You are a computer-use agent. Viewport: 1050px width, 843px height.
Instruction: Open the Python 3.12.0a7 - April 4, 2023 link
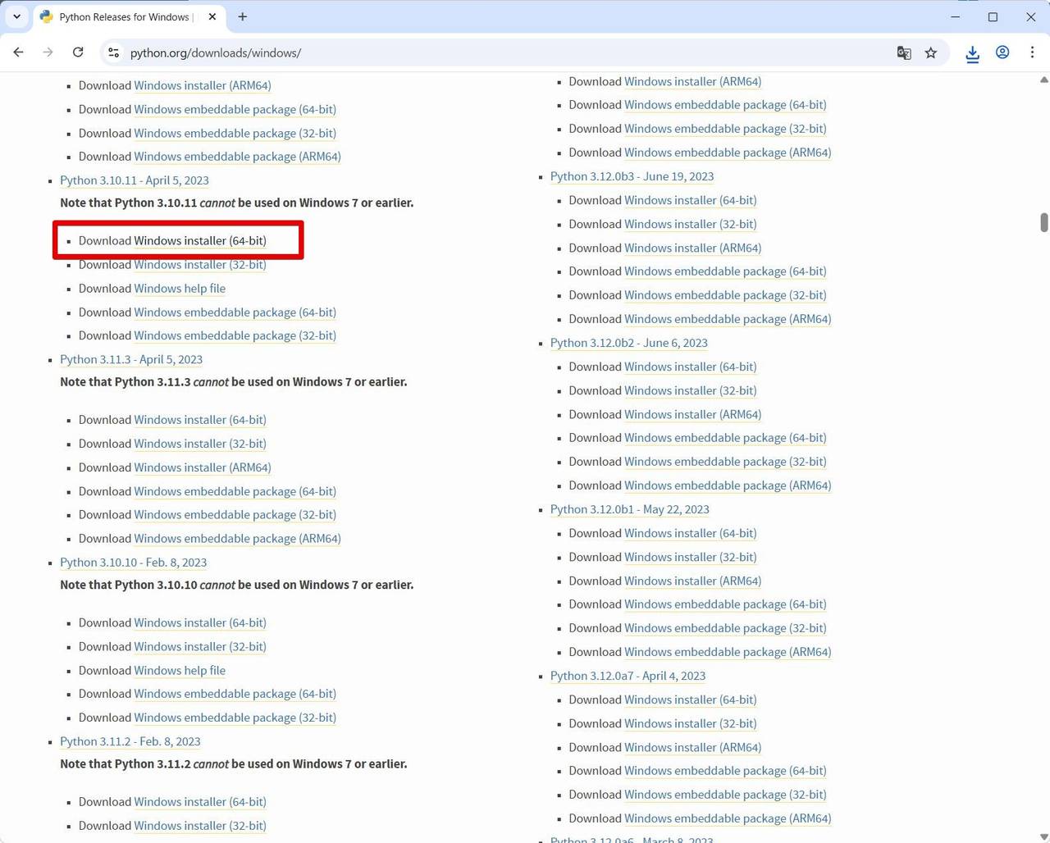[x=628, y=676]
